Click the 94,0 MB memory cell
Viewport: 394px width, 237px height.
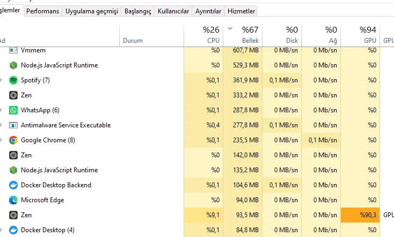pos(243,200)
